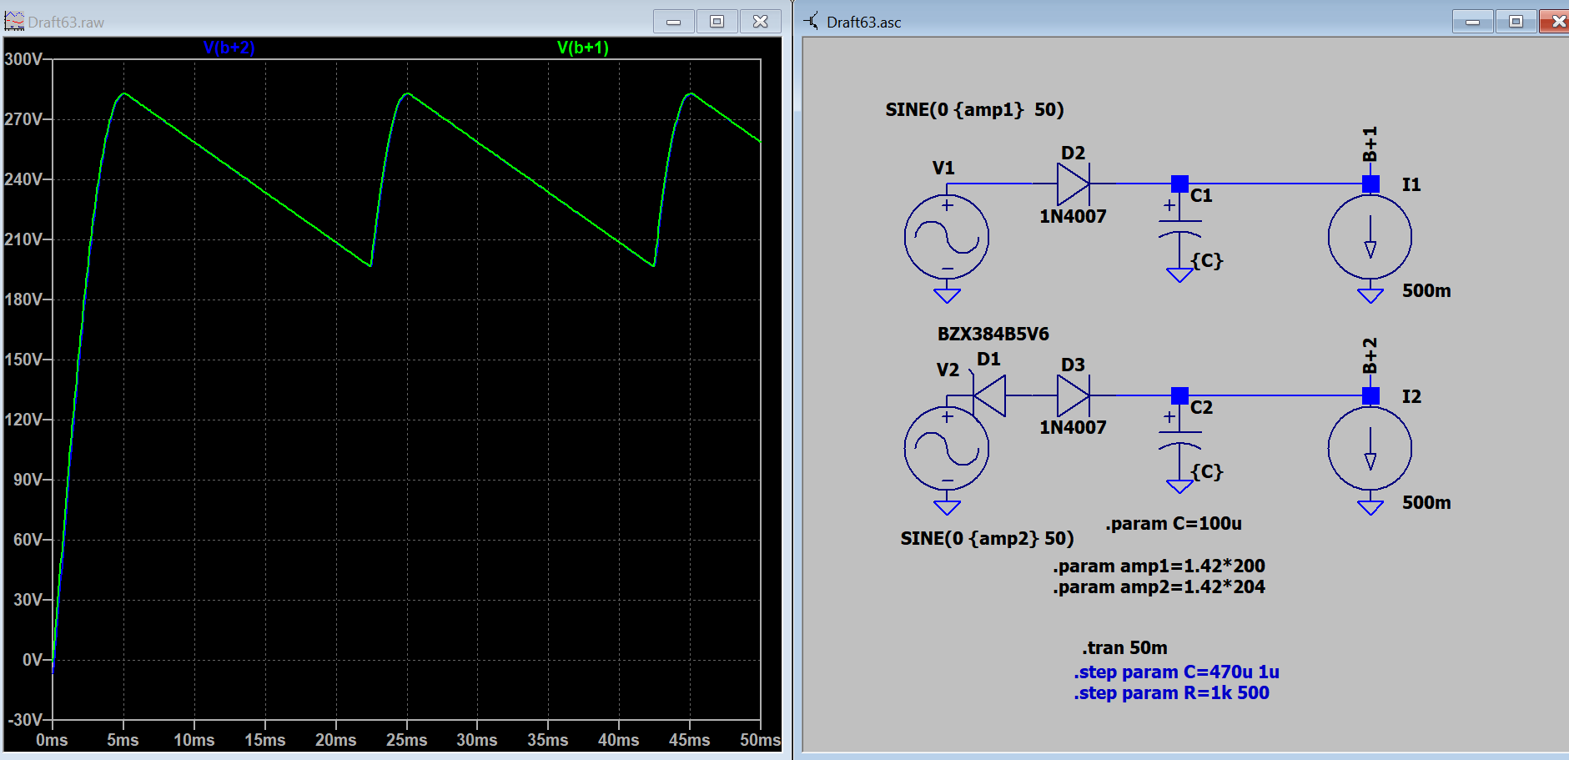1569x760 pixels.
Task: Select capacitor C1 symbol
Action: tap(1179, 227)
